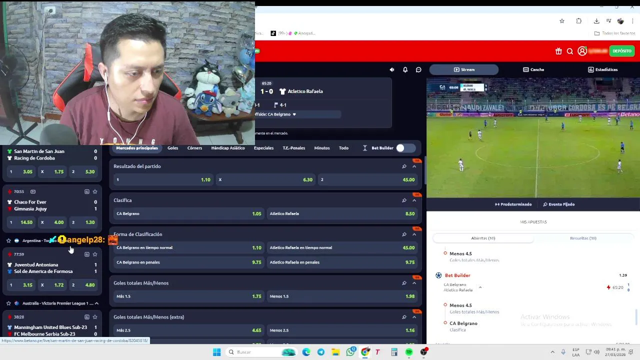Image resolution: width=640 pixels, height=360 pixels.
Task: Switch to the Córners tab
Action: (195, 148)
